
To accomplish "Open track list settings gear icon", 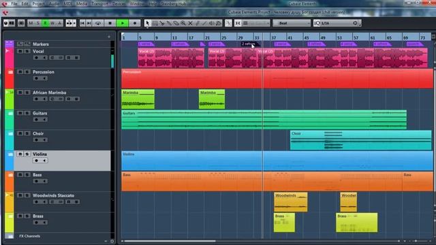I will coord(112,242).
